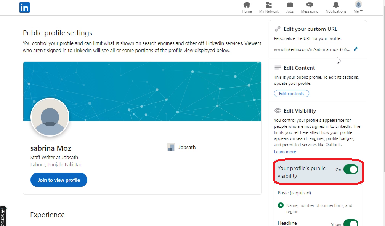Turn off your profile's public visibility

tap(351, 169)
